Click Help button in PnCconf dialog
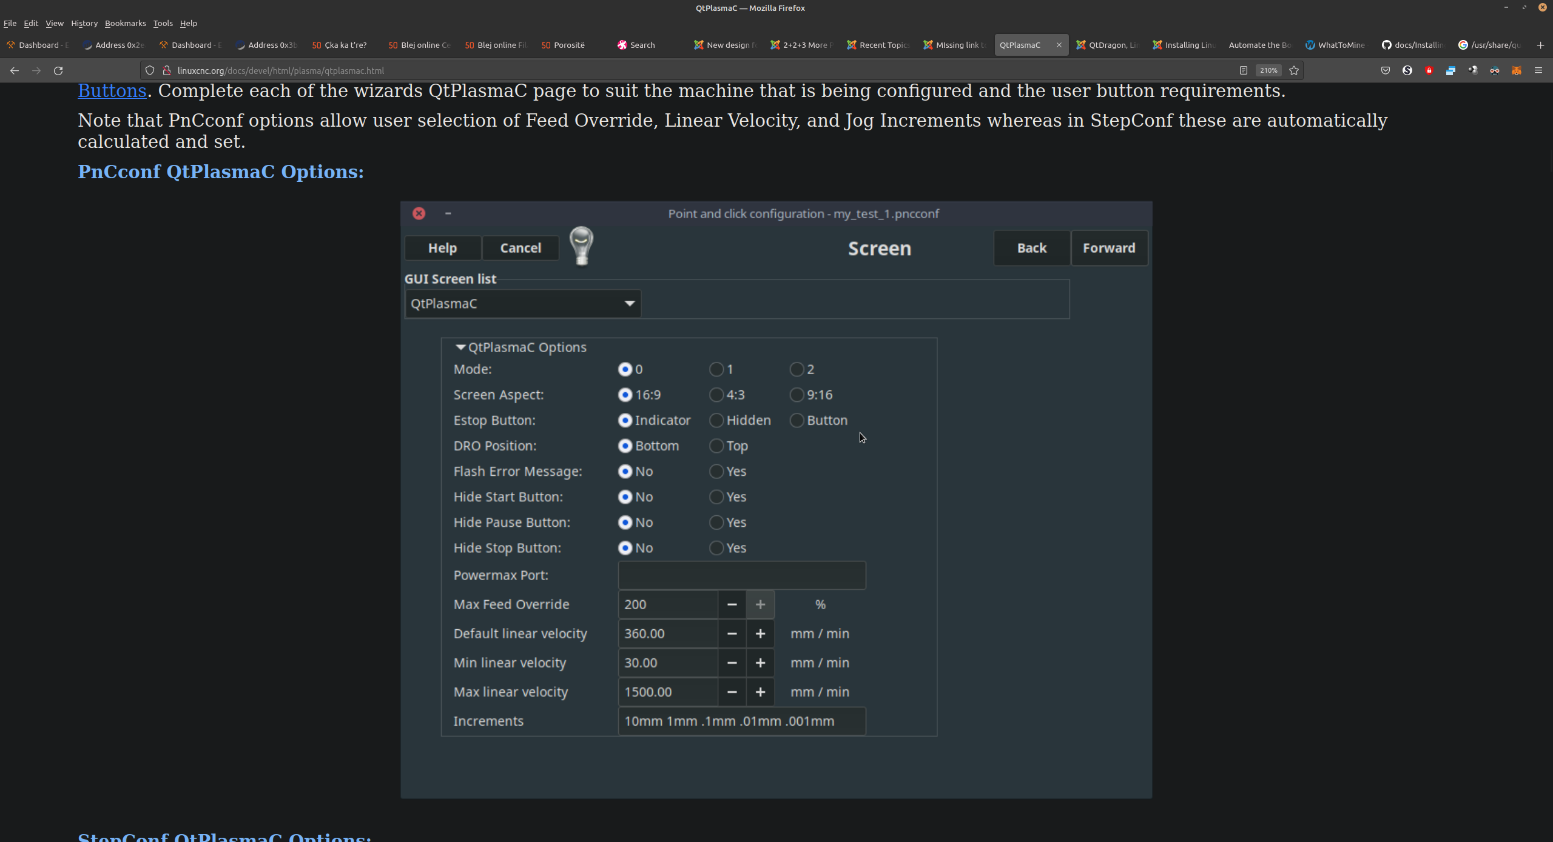The width and height of the screenshot is (1553, 842). pos(442,248)
